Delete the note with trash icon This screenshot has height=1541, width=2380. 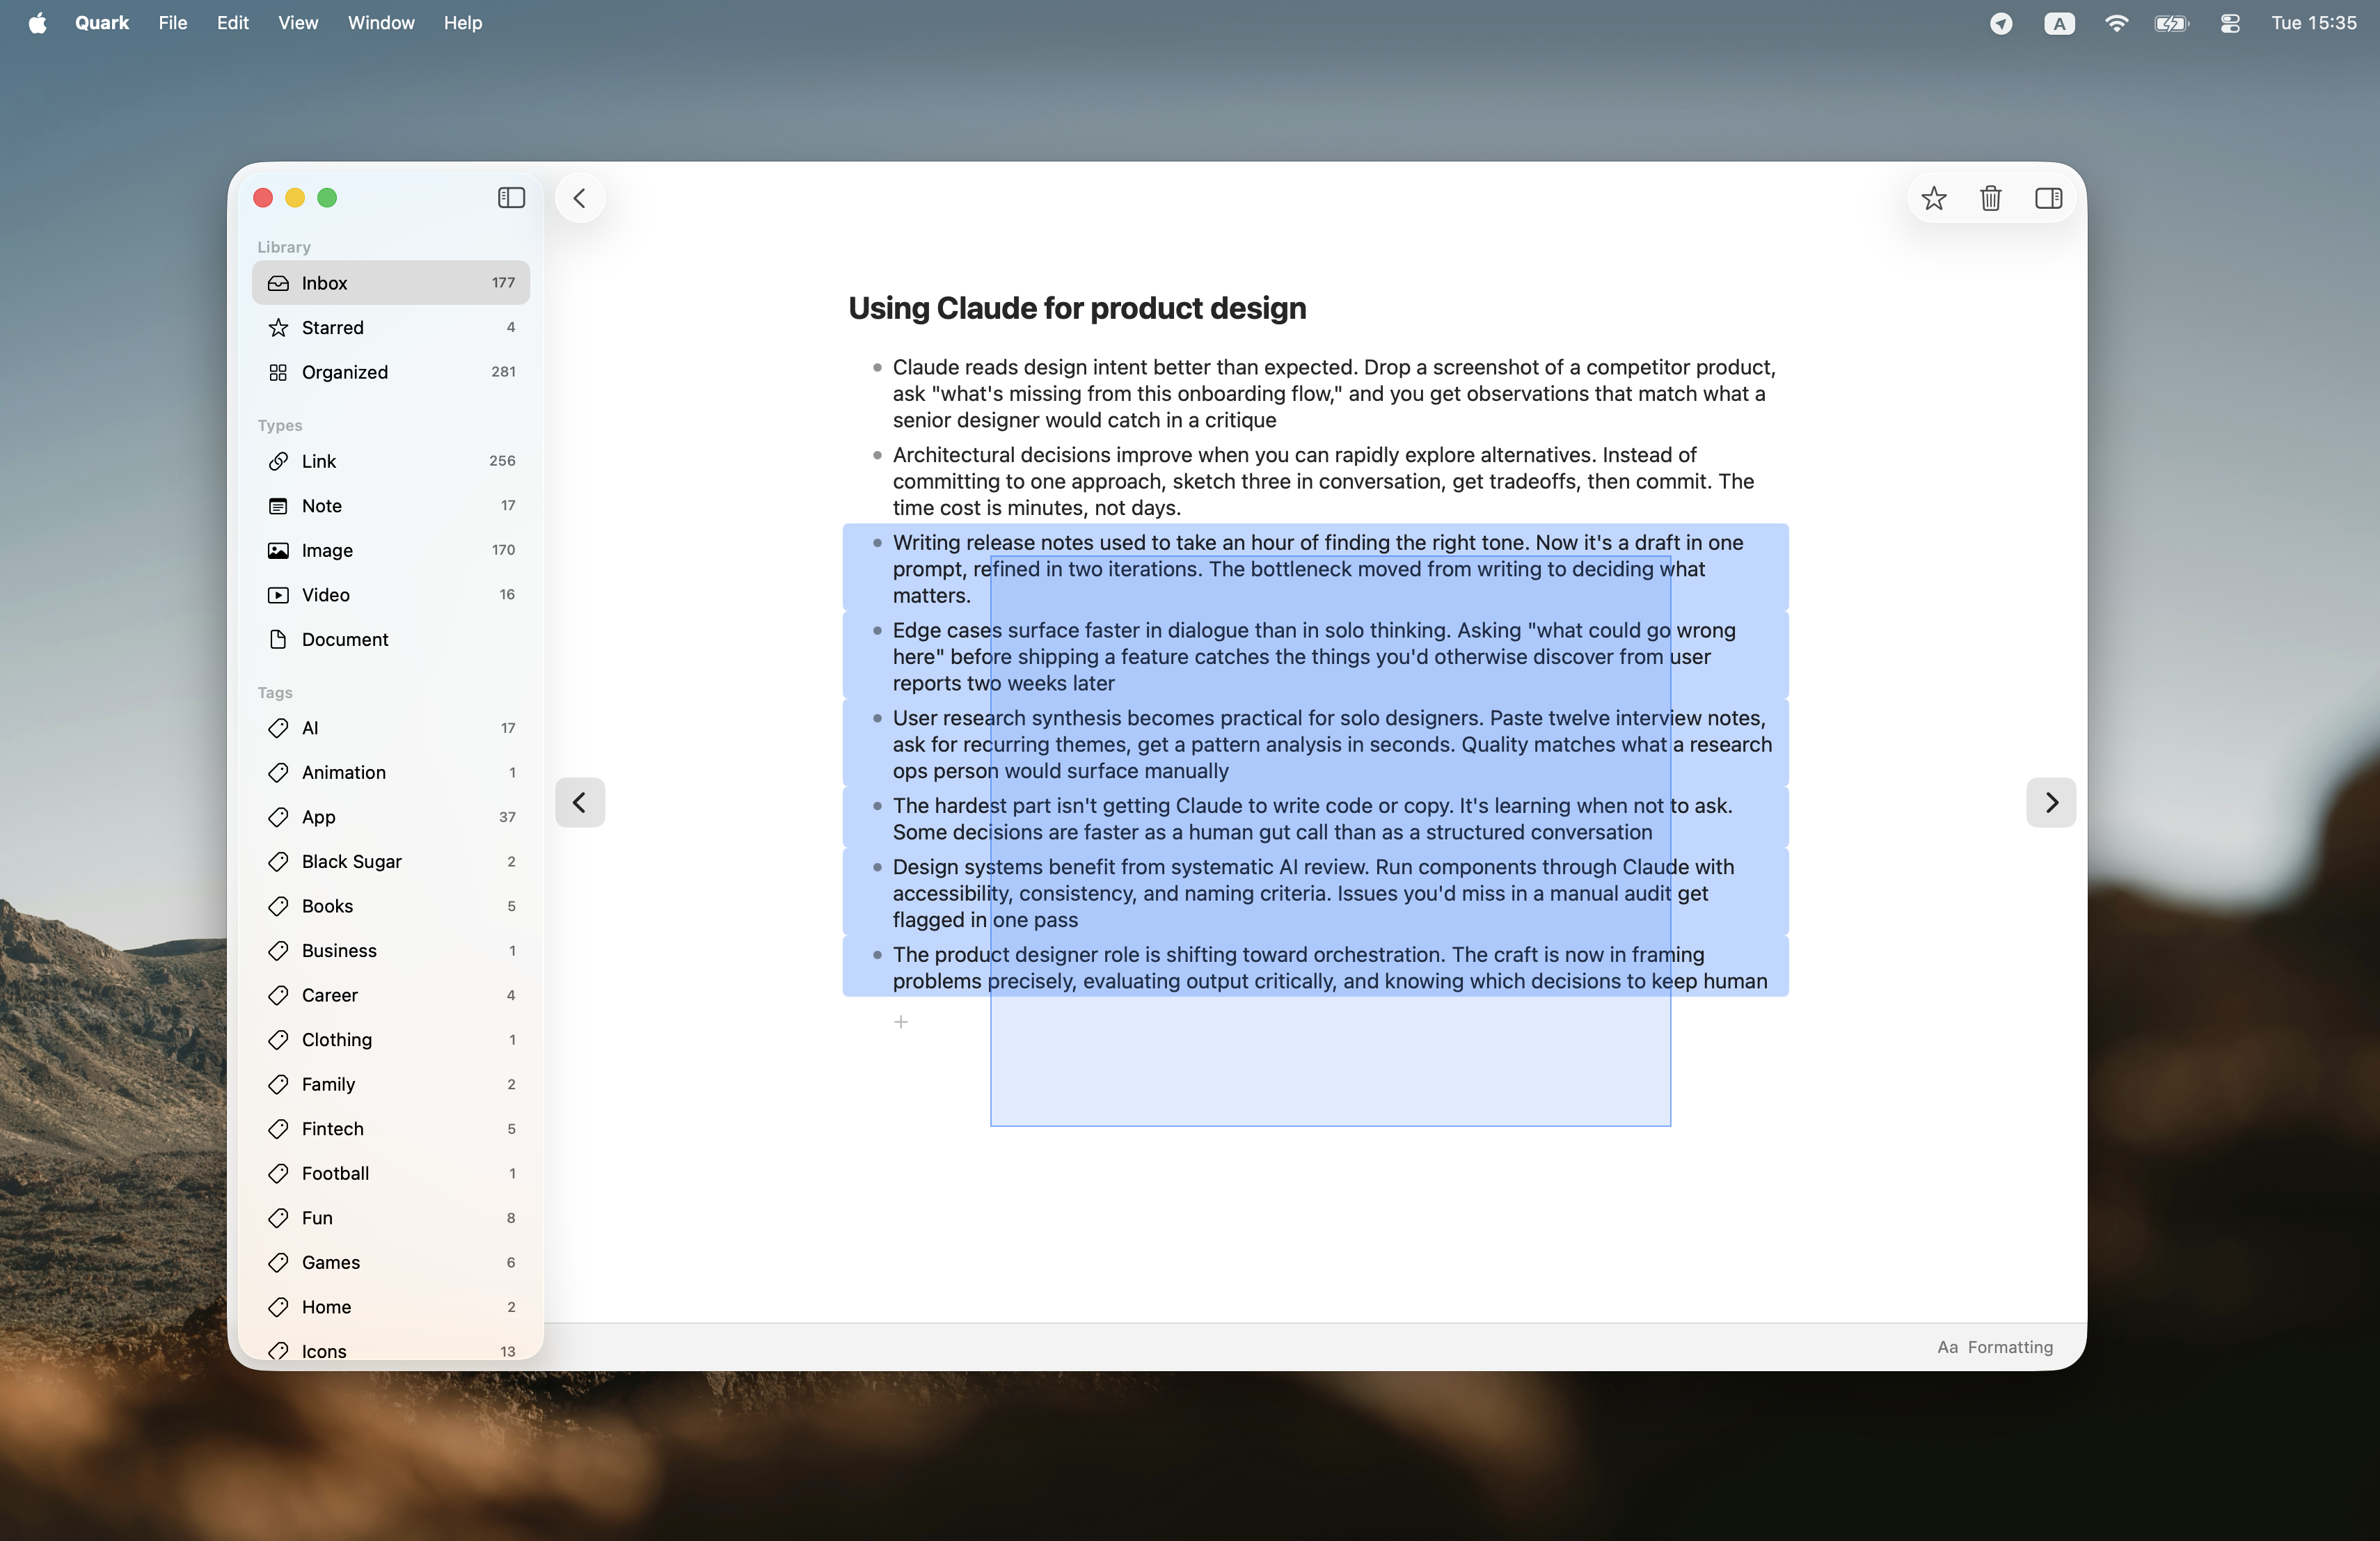pyautogui.click(x=1991, y=198)
